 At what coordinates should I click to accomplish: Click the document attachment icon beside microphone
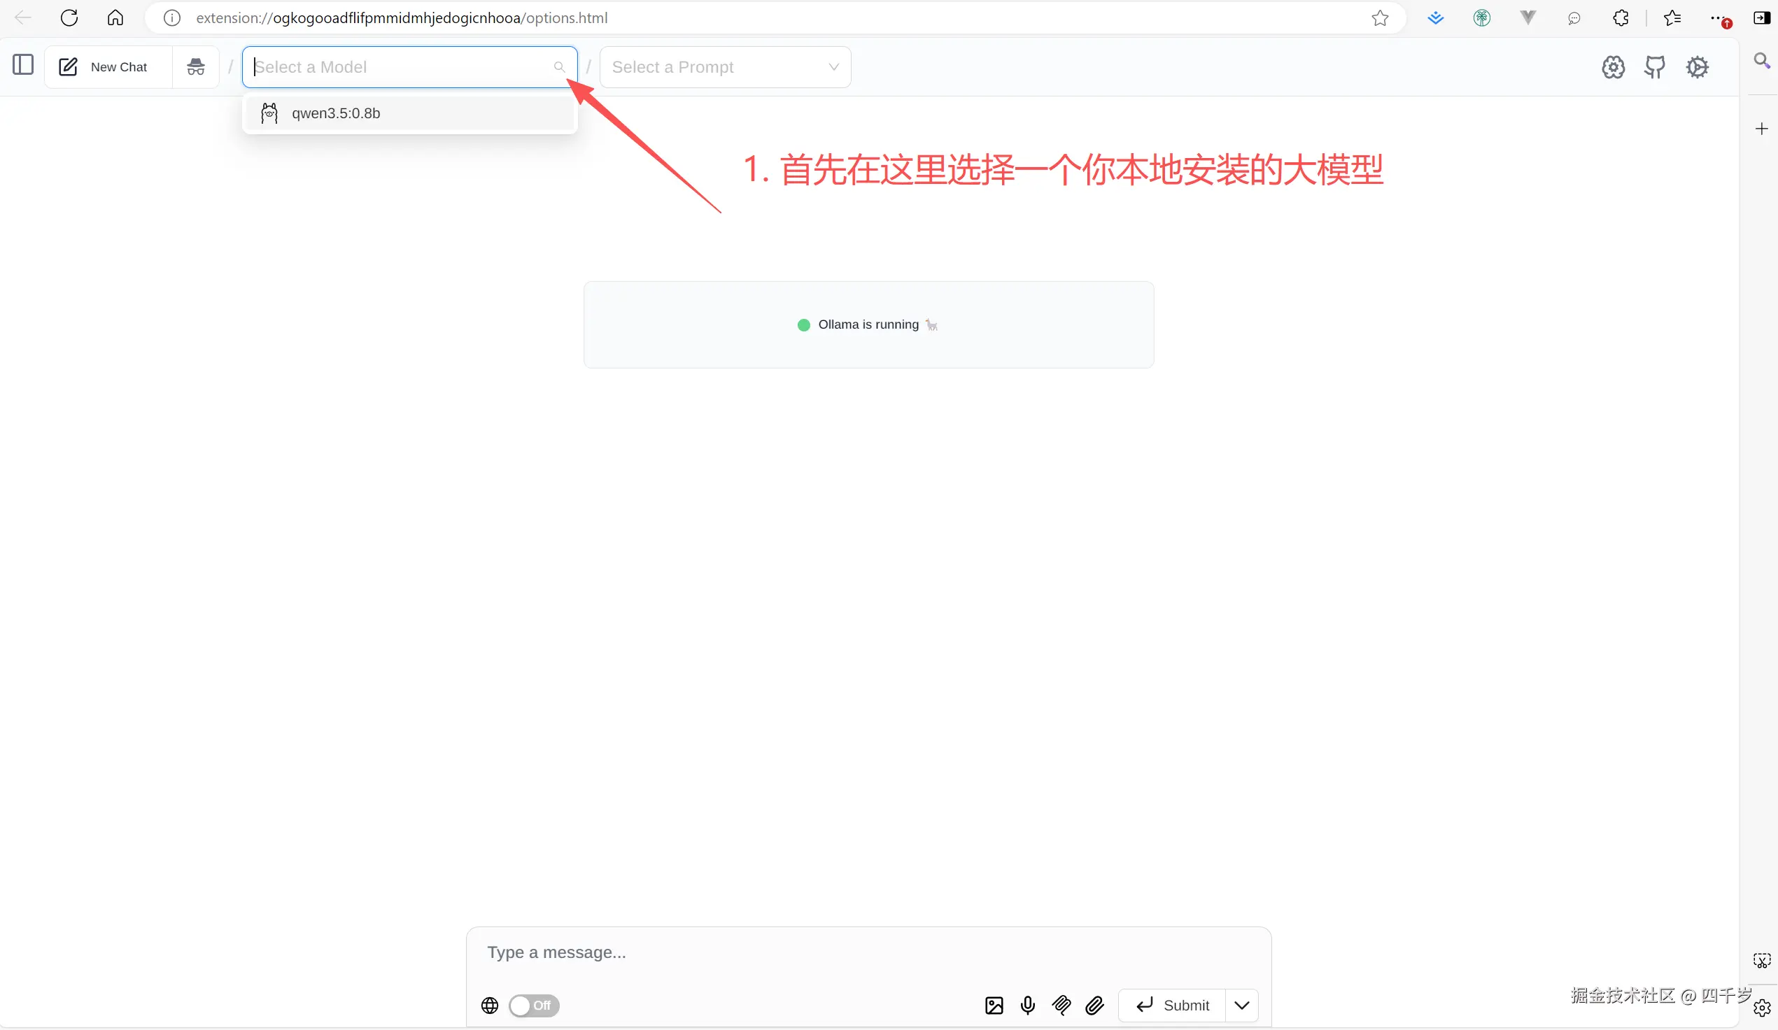tap(1061, 1006)
